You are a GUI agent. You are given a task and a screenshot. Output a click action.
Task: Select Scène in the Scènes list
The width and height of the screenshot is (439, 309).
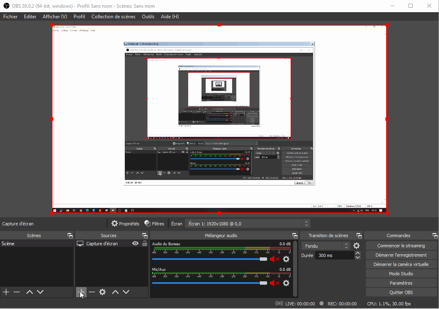pyautogui.click(x=37, y=244)
